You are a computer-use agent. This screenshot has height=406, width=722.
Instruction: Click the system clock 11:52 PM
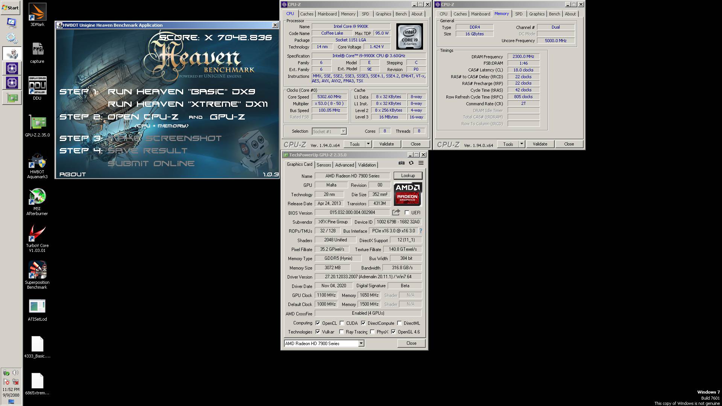[11, 390]
